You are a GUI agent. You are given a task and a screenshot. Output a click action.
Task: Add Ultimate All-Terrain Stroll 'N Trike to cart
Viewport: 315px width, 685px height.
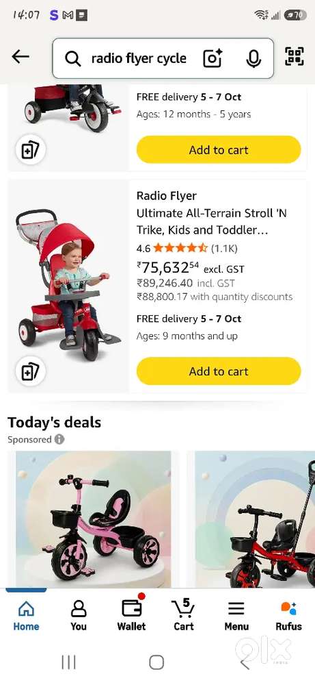click(x=219, y=371)
